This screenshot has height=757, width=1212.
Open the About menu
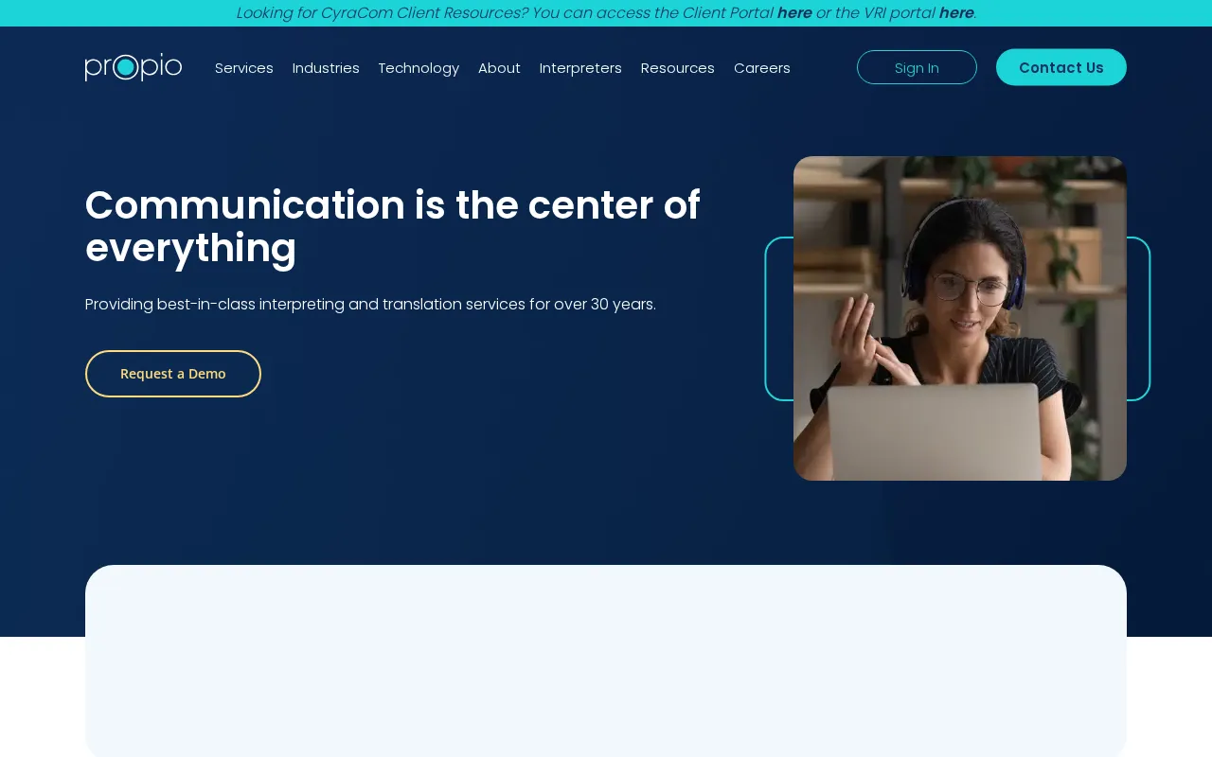point(499,68)
